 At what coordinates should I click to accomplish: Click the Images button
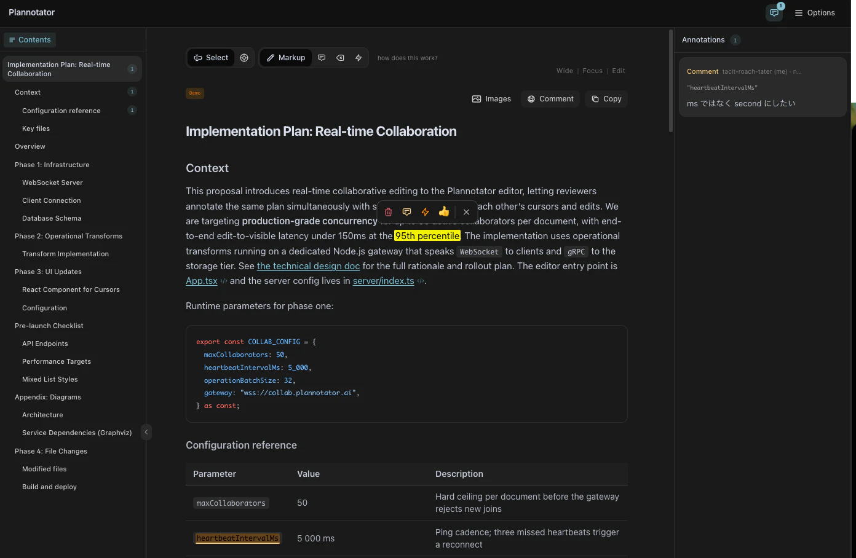491,99
